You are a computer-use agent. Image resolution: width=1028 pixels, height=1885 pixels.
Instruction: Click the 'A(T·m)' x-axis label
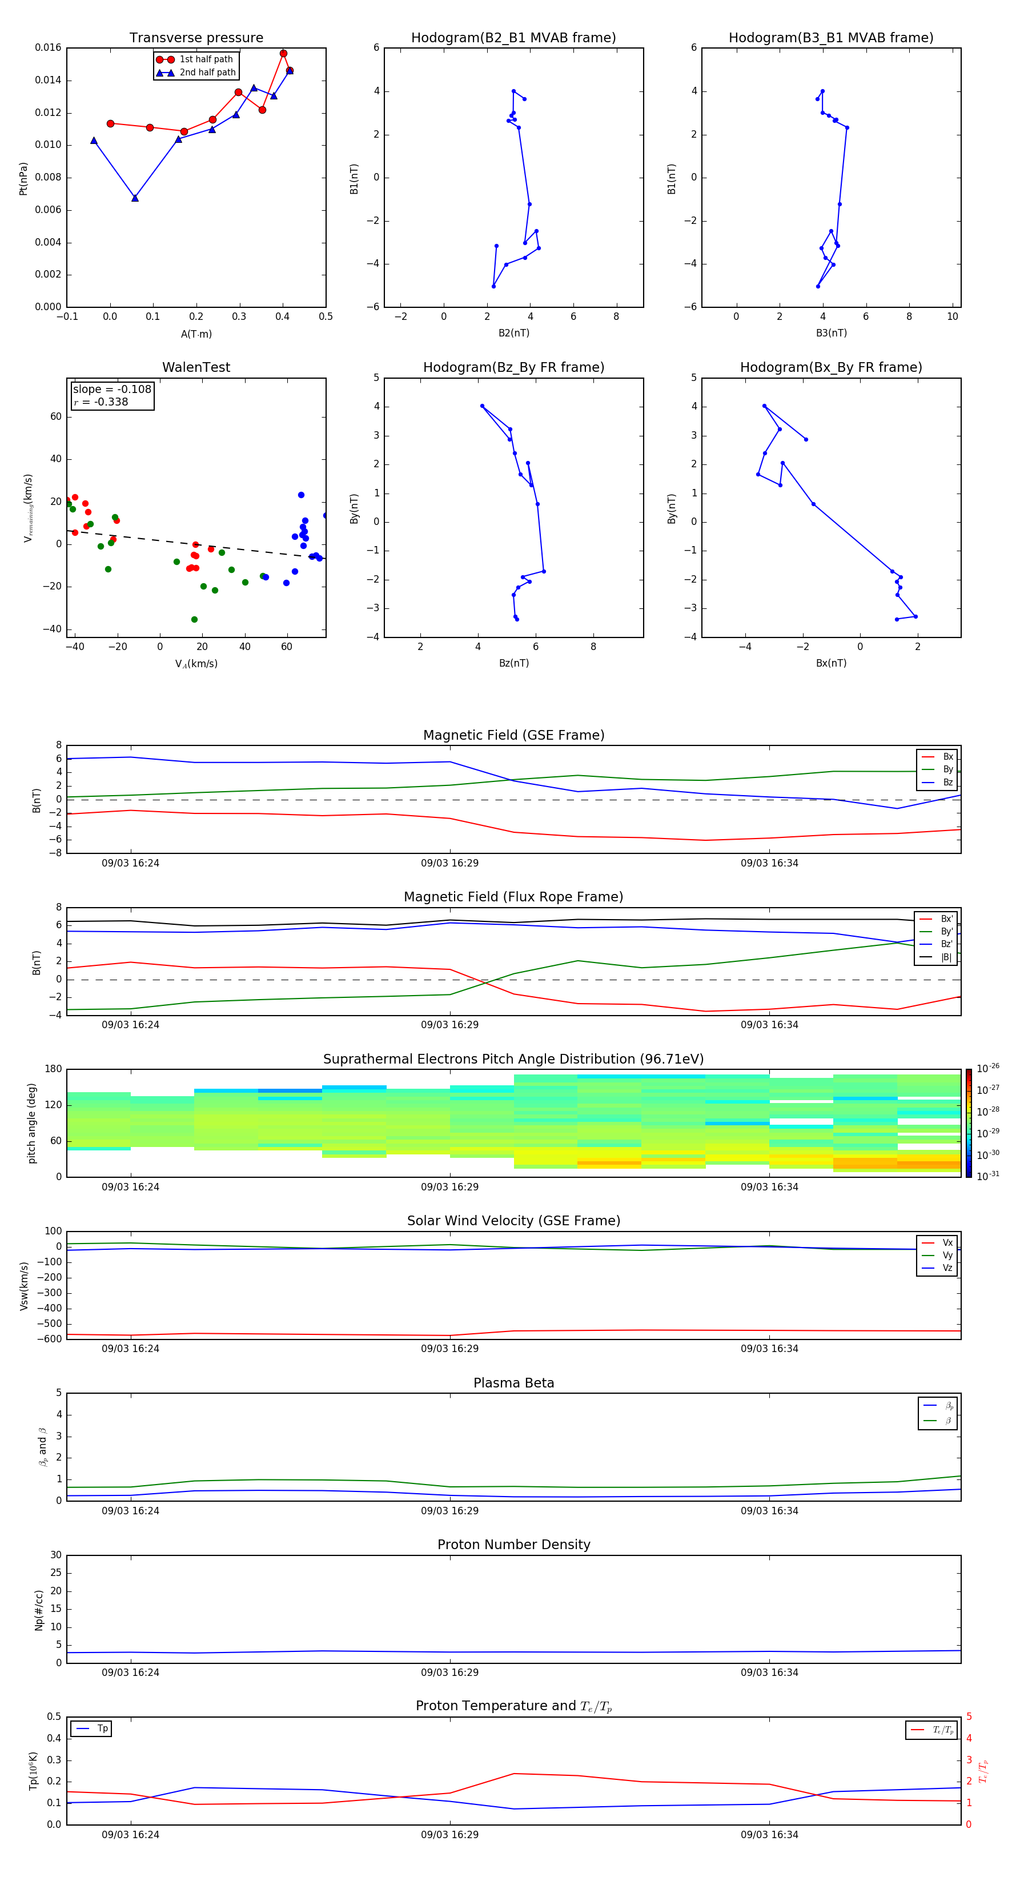[x=196, y=334]
